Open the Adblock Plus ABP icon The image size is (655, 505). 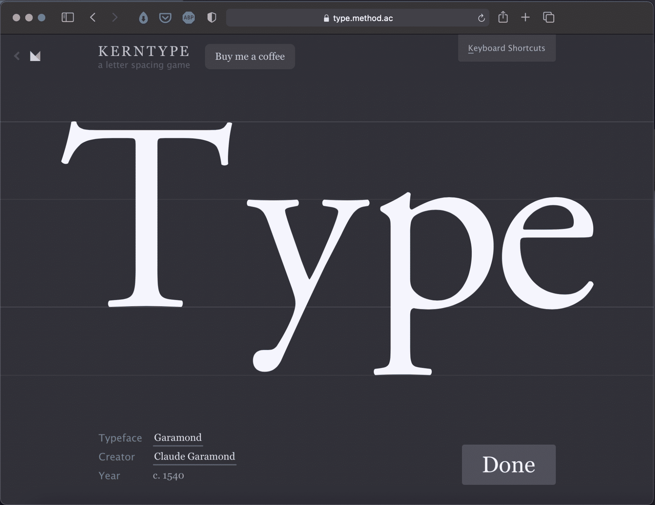coord(188,18)
